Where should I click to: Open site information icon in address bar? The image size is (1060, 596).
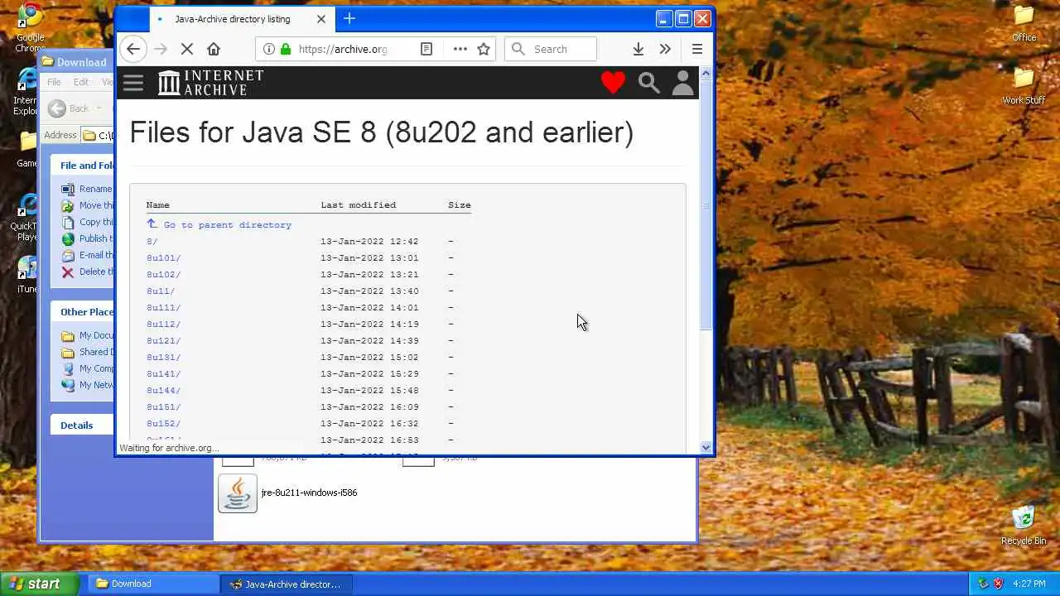coord(268,50)
